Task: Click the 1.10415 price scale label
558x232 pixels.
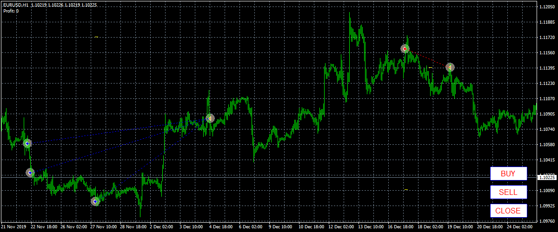Action: click(547, 160)
